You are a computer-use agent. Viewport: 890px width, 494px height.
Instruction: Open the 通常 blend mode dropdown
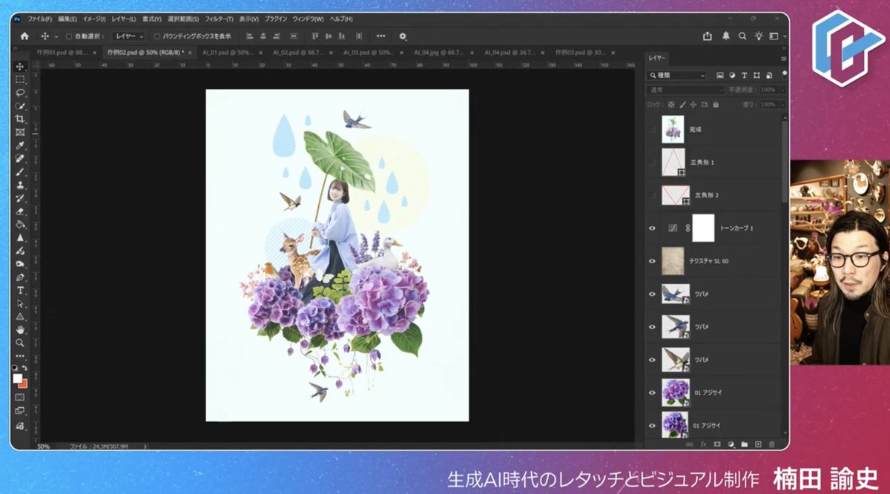685,90
